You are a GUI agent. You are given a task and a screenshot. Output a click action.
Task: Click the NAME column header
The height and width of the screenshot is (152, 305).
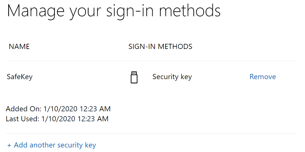pos(19,47)
